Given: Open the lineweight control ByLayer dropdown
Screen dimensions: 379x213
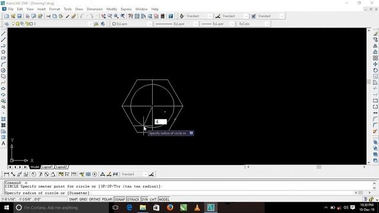Looking at the screenshot, I should 232,24.
